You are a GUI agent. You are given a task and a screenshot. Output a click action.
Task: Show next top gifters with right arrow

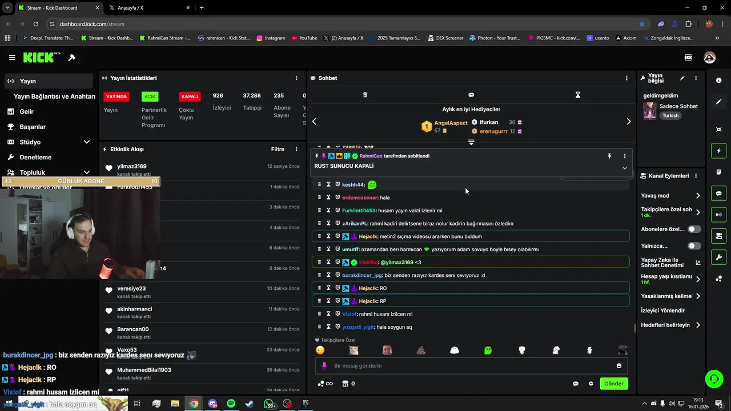pyautogui.click(x=629, y=122)
